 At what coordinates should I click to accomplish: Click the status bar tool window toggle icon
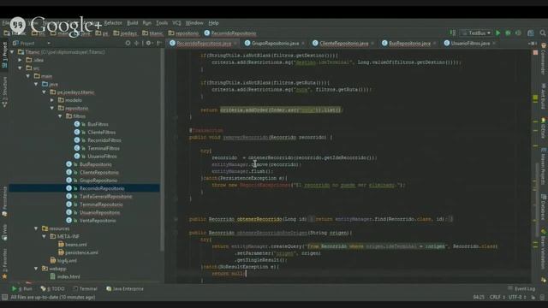[x=4, y=297]
